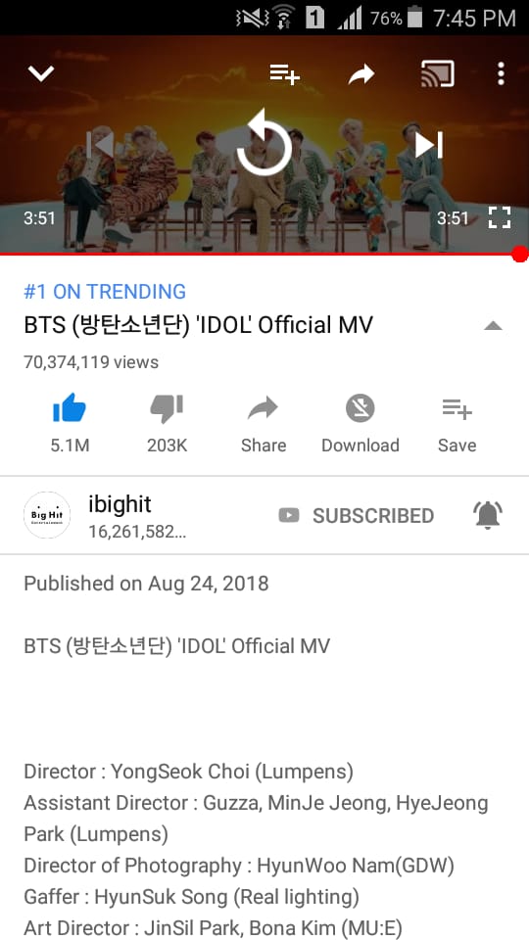This screenshot has width=529, height=940.
Task: Enter fullscreen mode
Action: (499, 217)
